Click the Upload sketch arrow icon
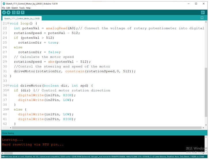Screen dimensions: 209x159 pyautogui.click(x=9, y=13)
